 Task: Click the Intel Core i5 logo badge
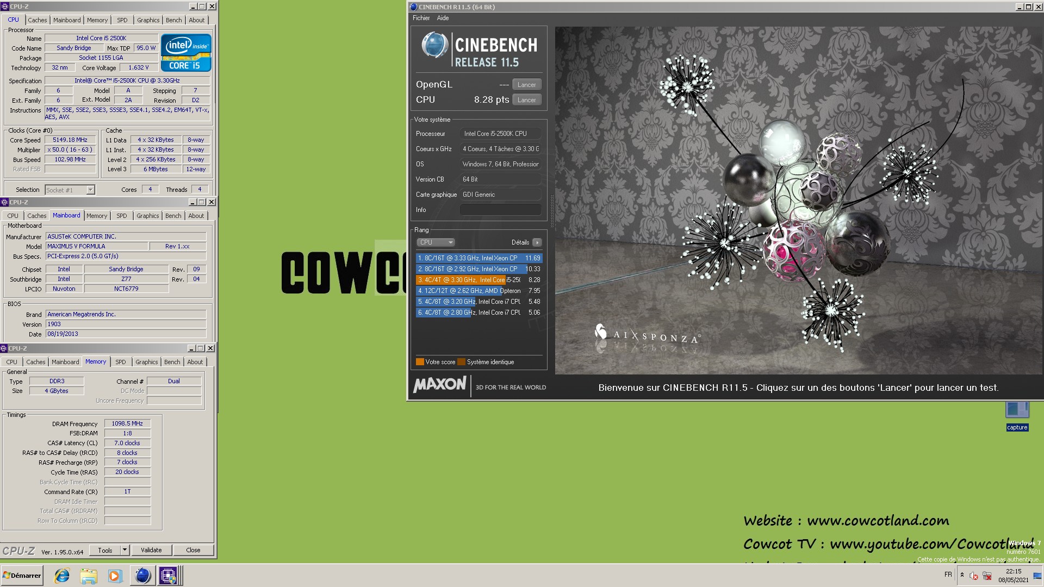186,53
